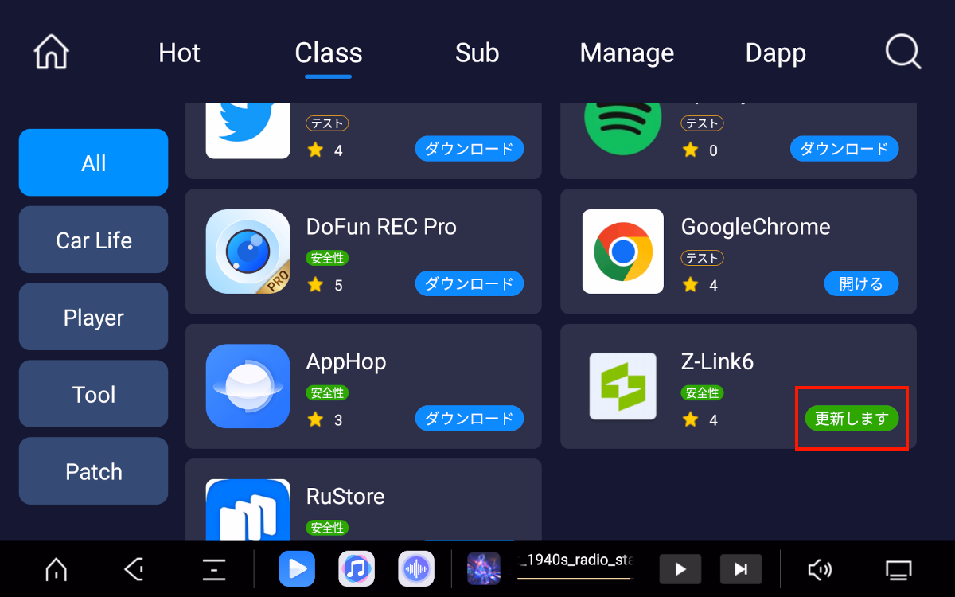Select the Car Life category filter
This screenshot has height=597, width=955.
[x=93, y=240]
